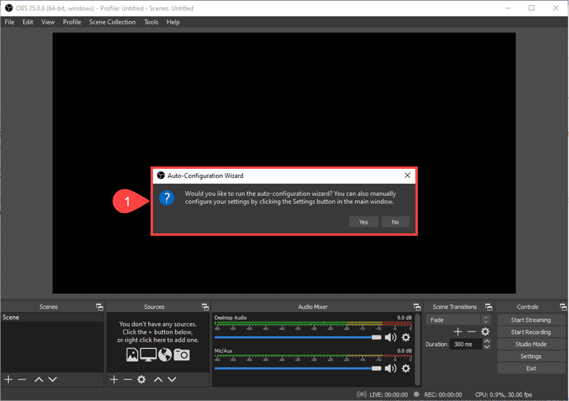Add a source using the plus icon
Image resolution: width=569 pixels, height=401 pixels.
114,380
